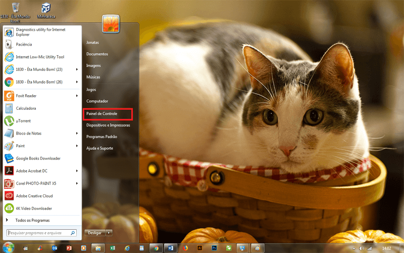Expand the Paint recent files arrow
This screenshot has height=253, width=404.
[77, 146]
